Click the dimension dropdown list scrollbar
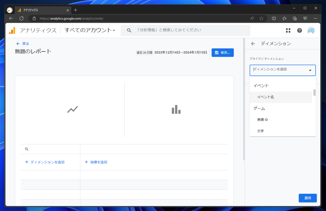 click(x=314, y=92)
